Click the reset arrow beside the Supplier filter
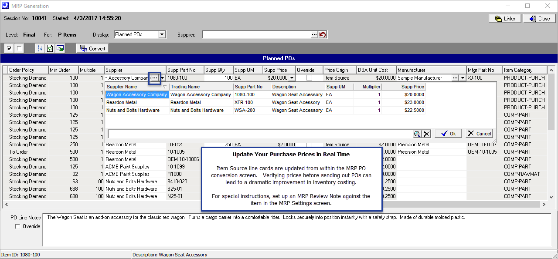This screenshot has width=558, height=259. [x=323, y=34]
